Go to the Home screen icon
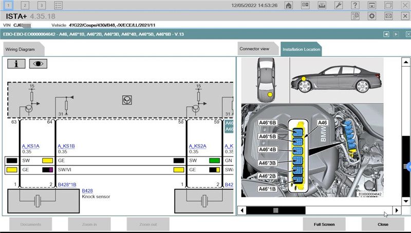 289,5
